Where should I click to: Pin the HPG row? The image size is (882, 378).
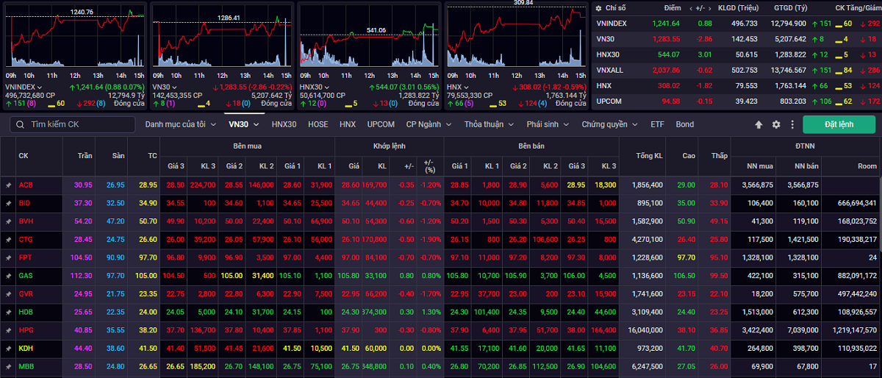click(8, 329)
